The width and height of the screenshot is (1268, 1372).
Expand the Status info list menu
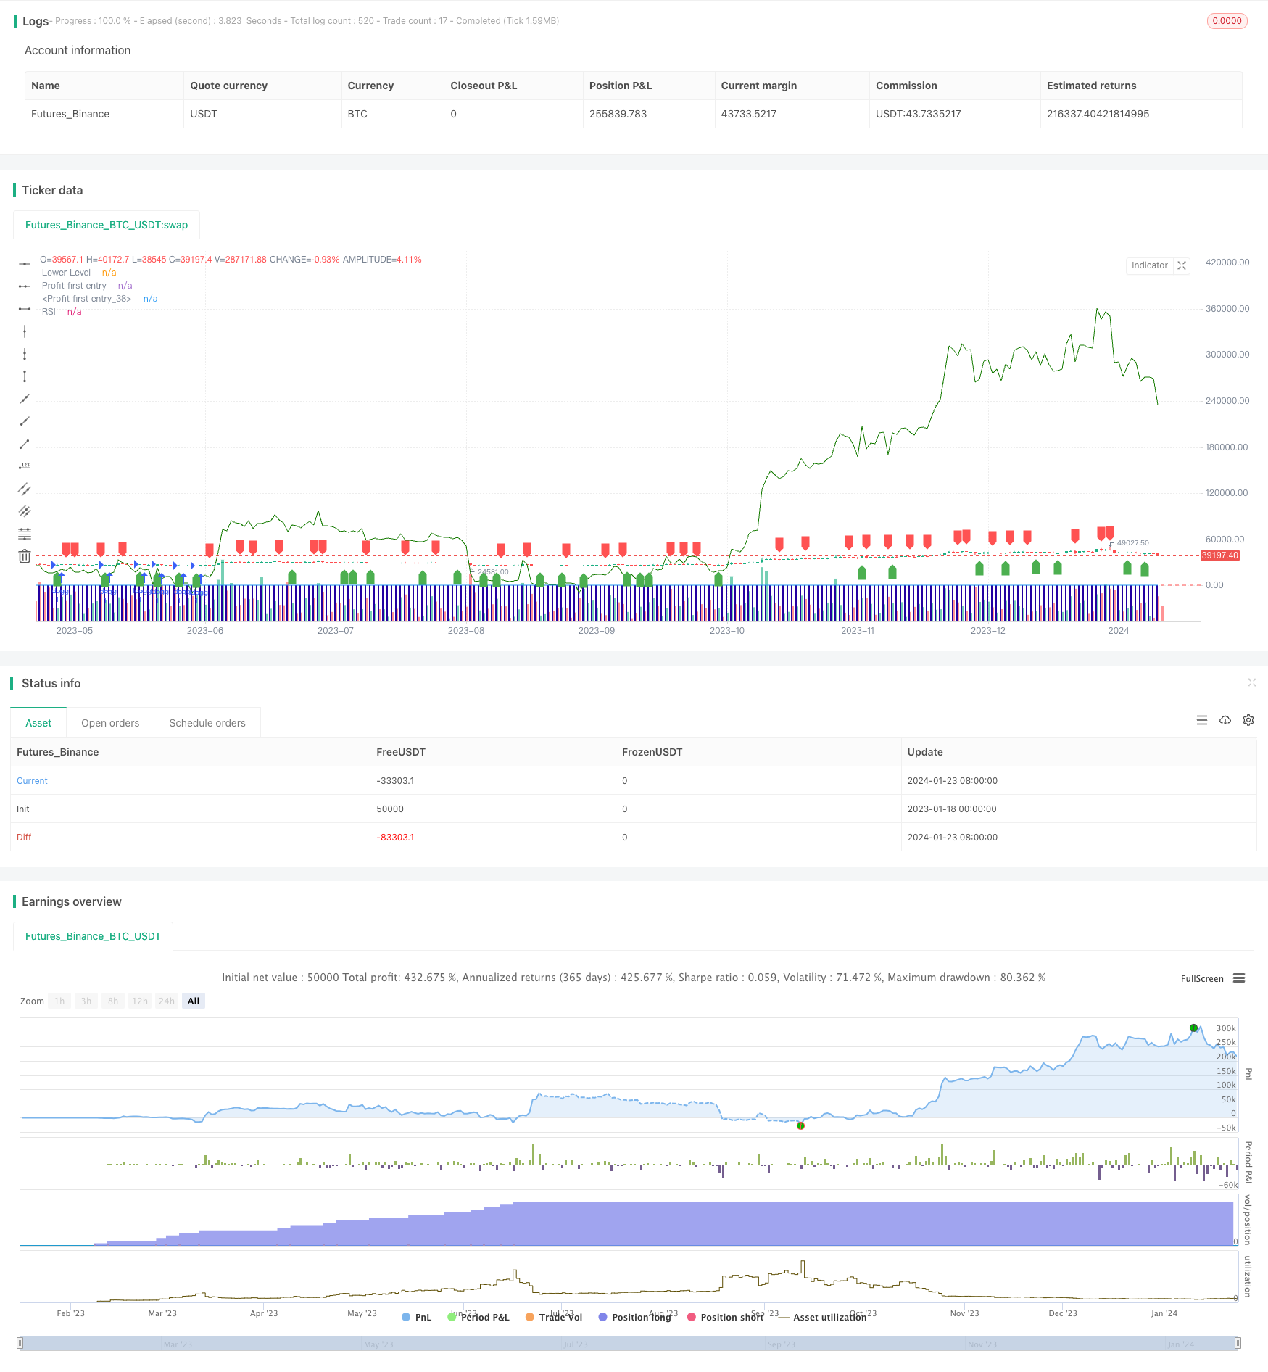click(1202, 720)
